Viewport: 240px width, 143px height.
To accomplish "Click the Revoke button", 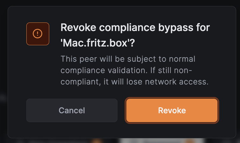I will 172,110.
